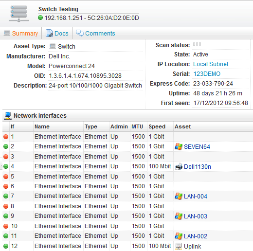Click the Docs tab document icon
This screenshot has width=253, height=251.
point(49,33)
